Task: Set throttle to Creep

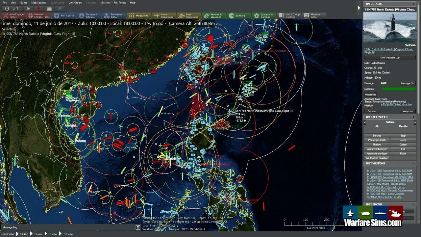Action: 403,140
